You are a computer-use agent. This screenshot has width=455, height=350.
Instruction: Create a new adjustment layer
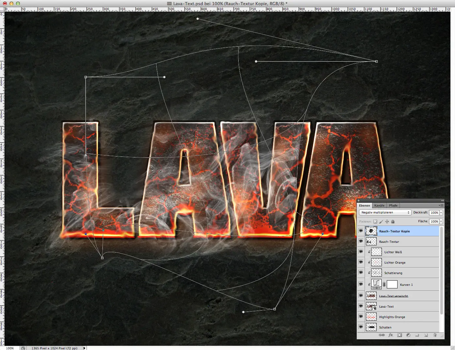click(x=408, y=335)
